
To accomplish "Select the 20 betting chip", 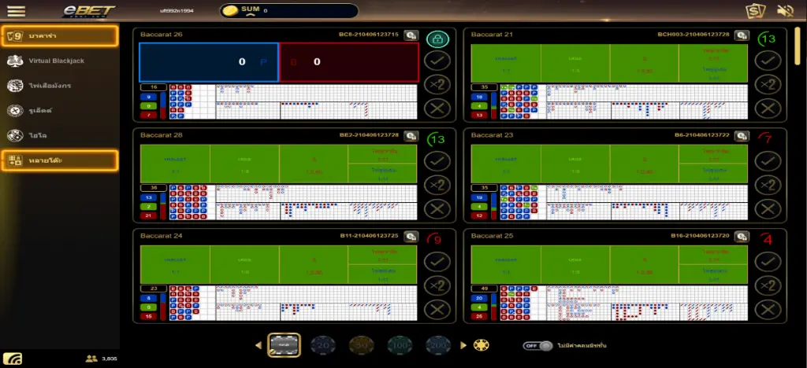I will click(322, 344).
